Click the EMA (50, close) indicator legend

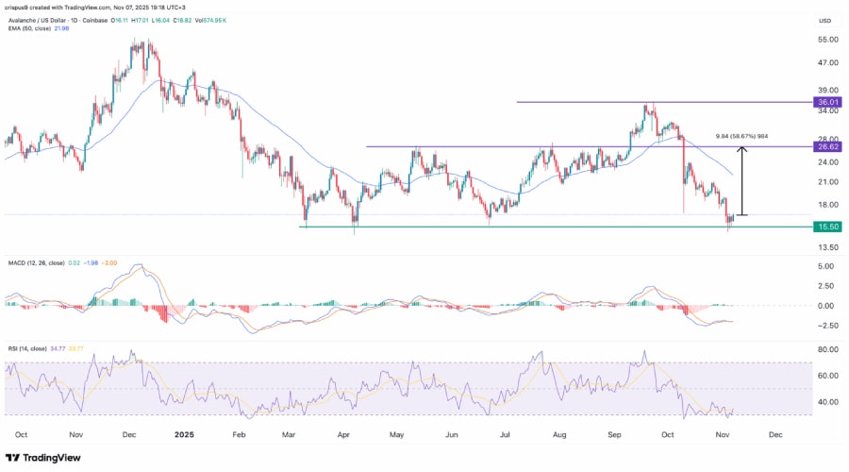click(x=29, y=28)
